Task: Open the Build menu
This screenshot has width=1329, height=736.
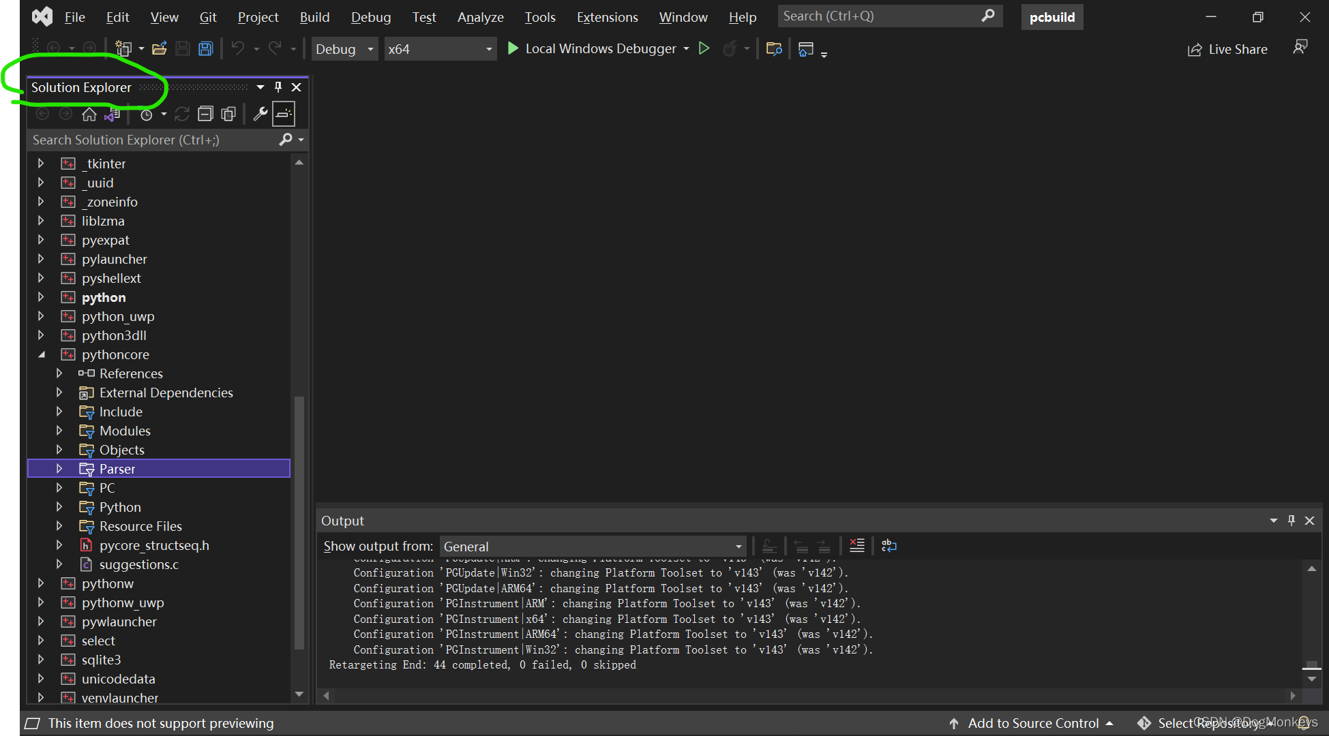Action: (x=314, y=17)
